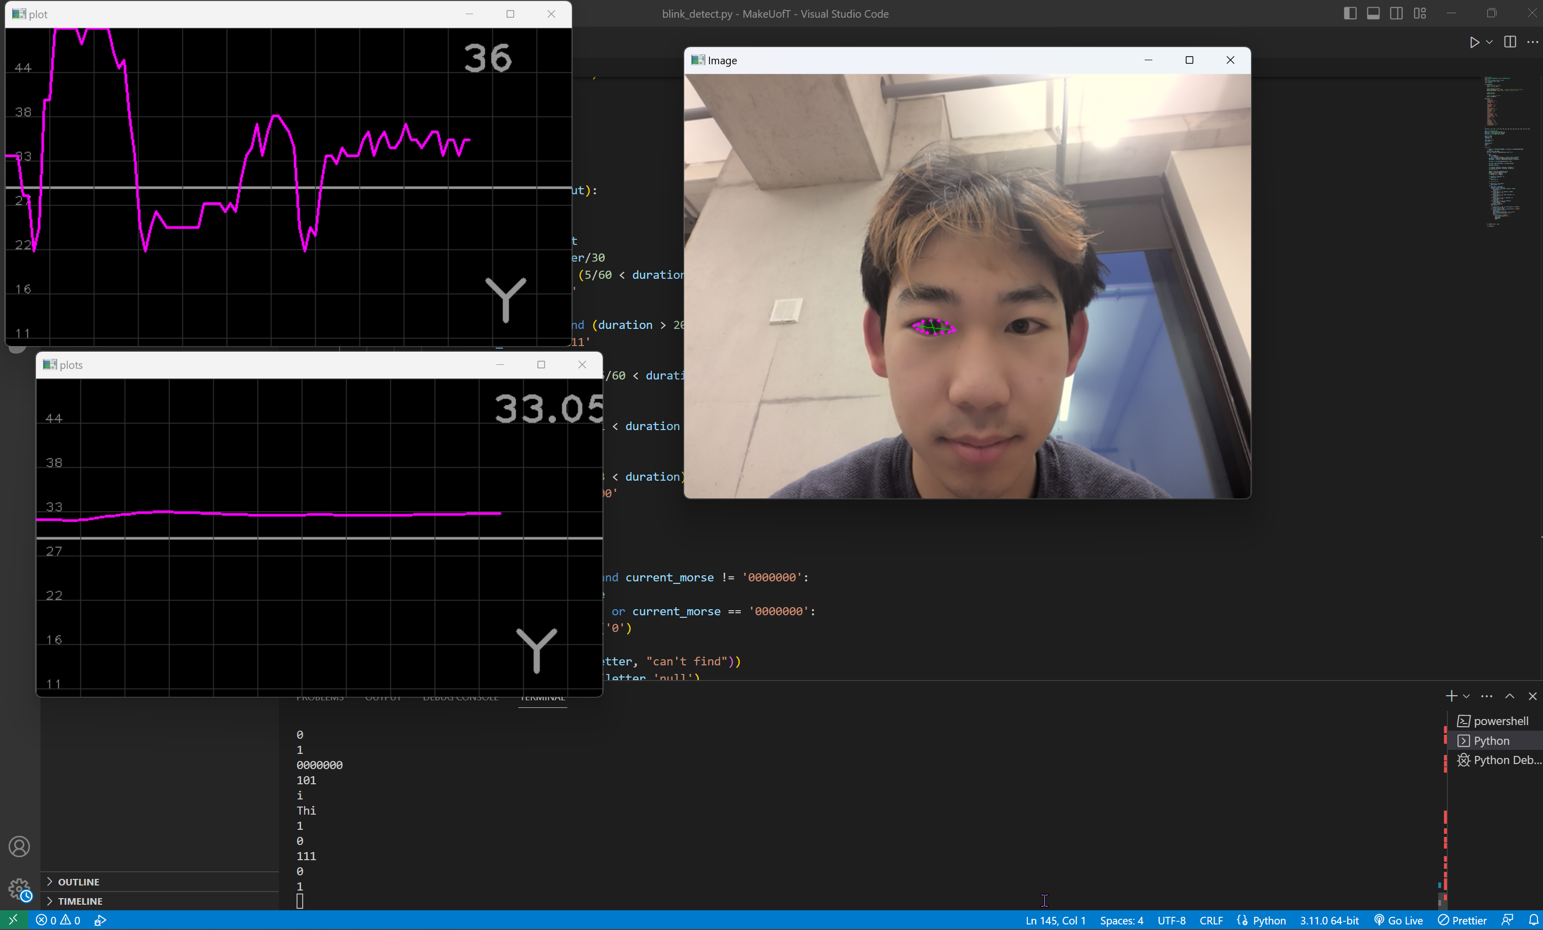
Task: Expand the TIMELINE section
Action: tap(79, 901)
